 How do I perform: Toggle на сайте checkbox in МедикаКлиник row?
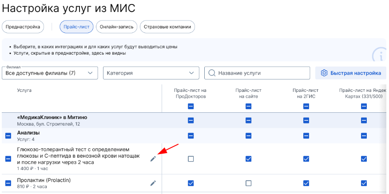(248, 121)
